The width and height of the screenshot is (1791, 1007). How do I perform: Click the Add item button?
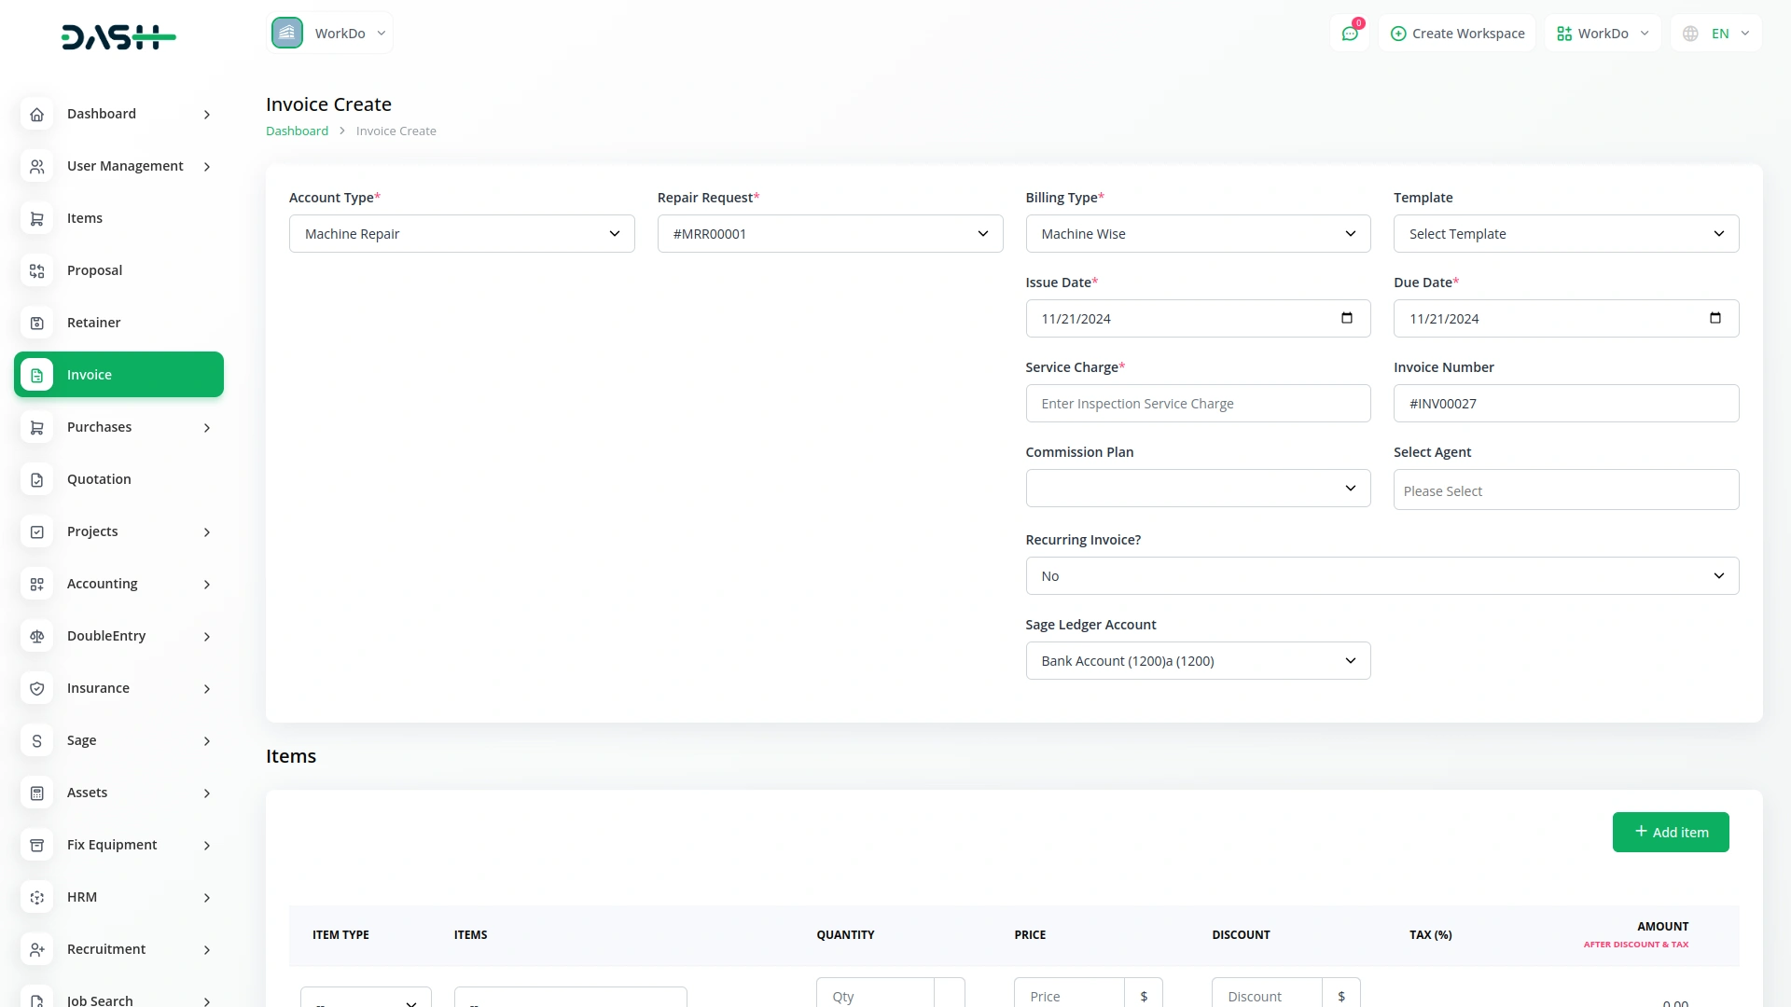[1670, 832]
